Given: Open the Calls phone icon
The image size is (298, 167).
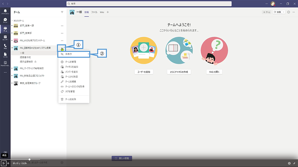Looking at the screenshot, I should coord(5,46).
